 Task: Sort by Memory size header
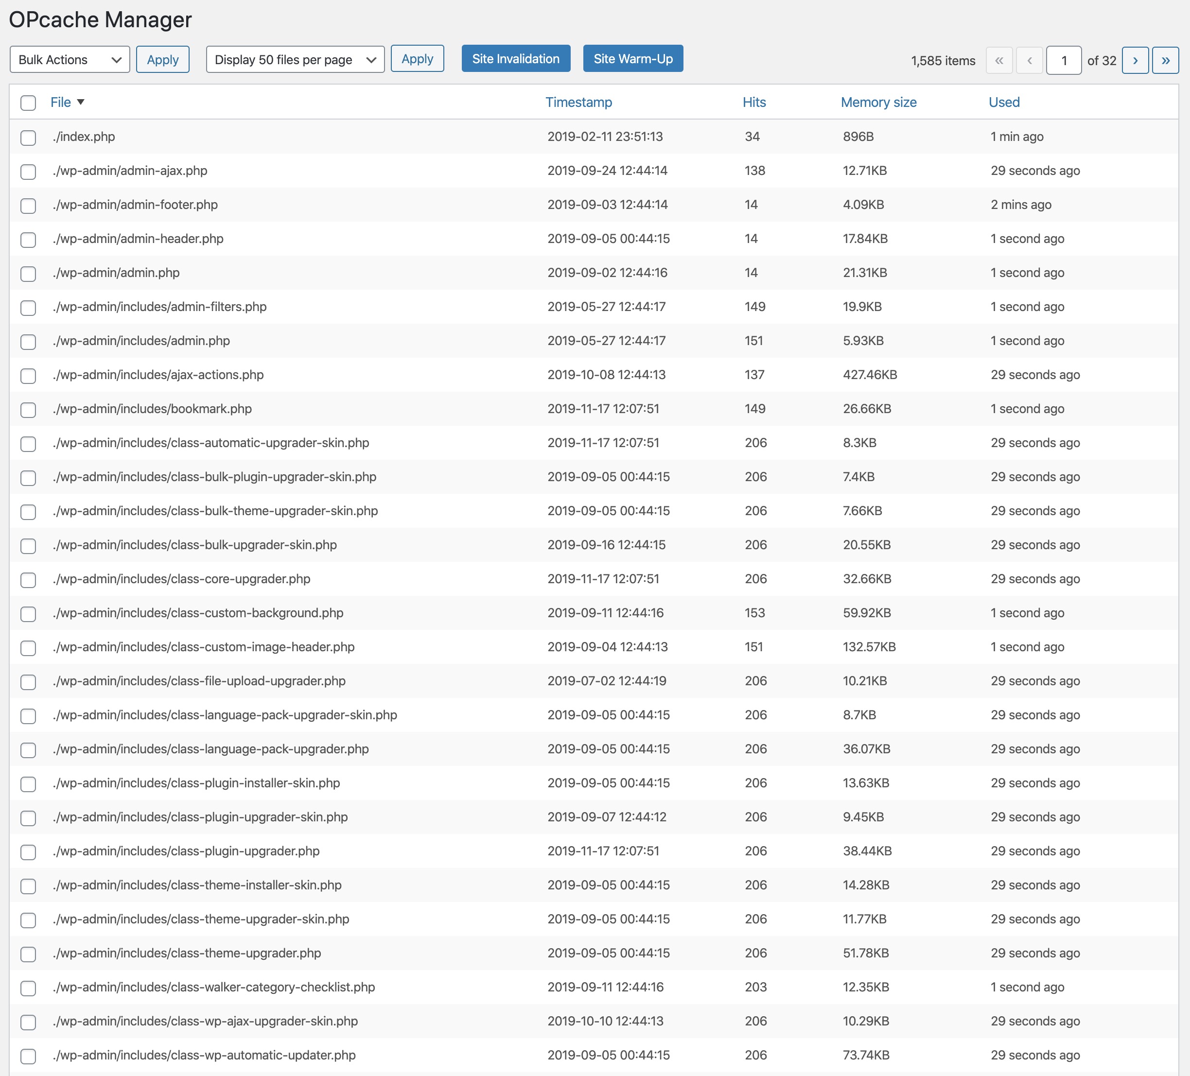coord(878,102)
